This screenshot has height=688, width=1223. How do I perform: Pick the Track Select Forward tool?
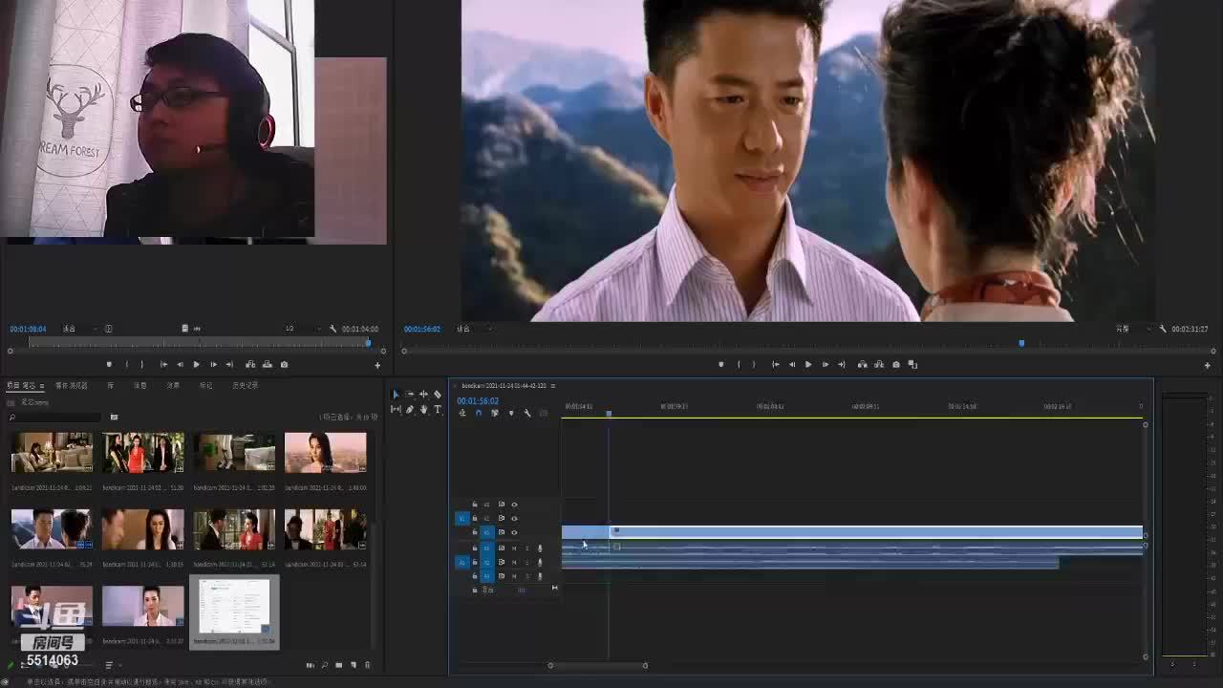point(410,395)
